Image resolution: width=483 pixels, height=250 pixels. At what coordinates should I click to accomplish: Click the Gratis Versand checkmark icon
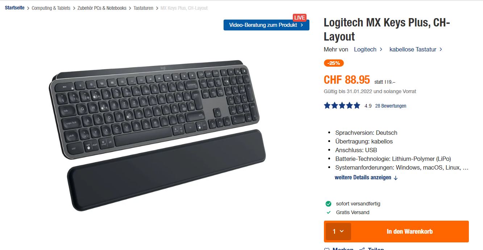[329, 212]
